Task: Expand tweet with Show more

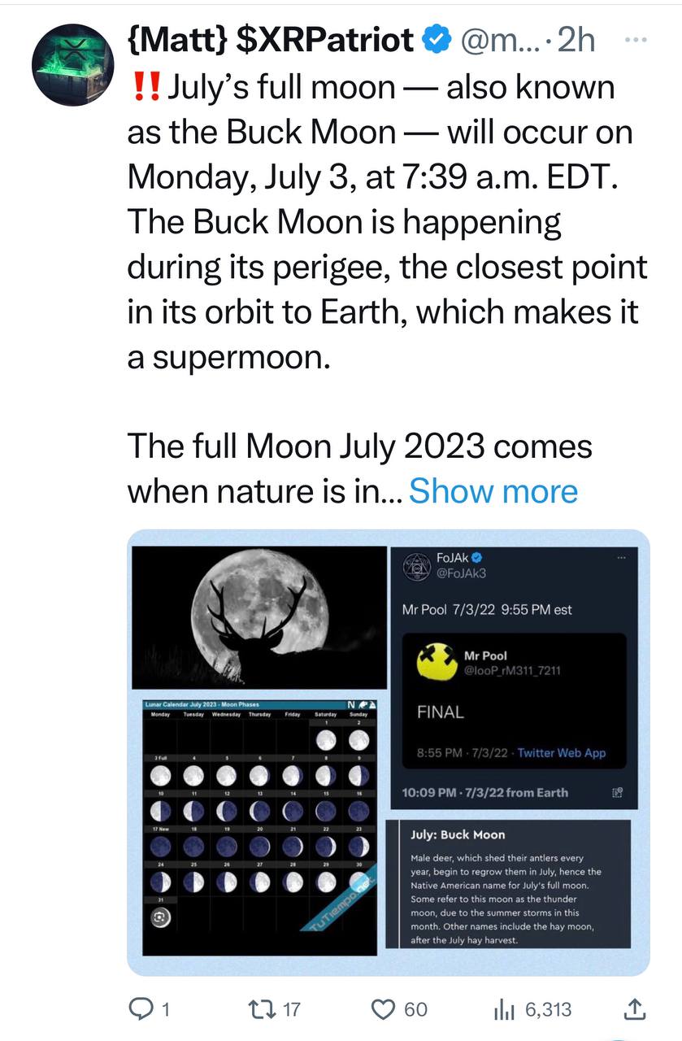Action: [493, 490]
